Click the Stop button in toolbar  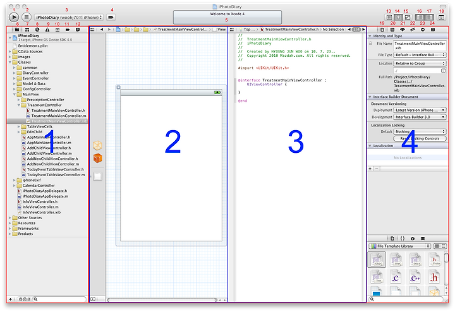coord(27,18)
